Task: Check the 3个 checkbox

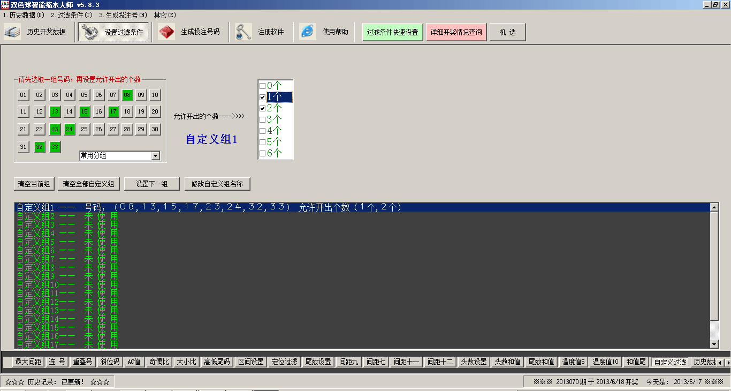Action: click(262, 119)
